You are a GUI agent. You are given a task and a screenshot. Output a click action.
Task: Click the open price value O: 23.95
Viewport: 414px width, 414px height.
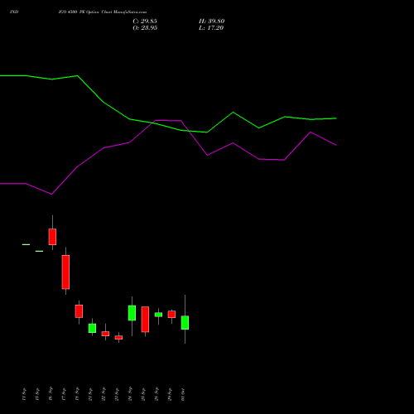pyautogui.click(x=145, y=28)
